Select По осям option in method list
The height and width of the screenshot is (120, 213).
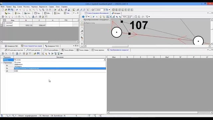[x=60, y=62]
